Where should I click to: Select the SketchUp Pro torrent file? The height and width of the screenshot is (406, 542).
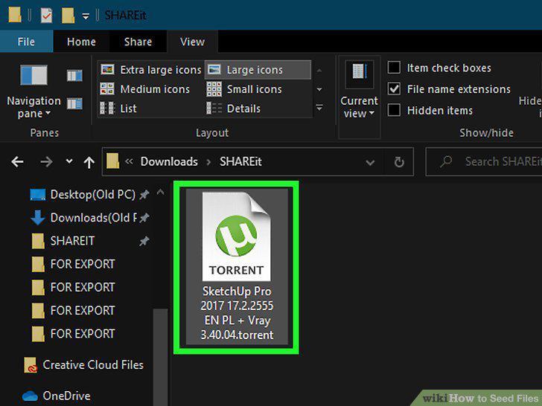(237, 266)
